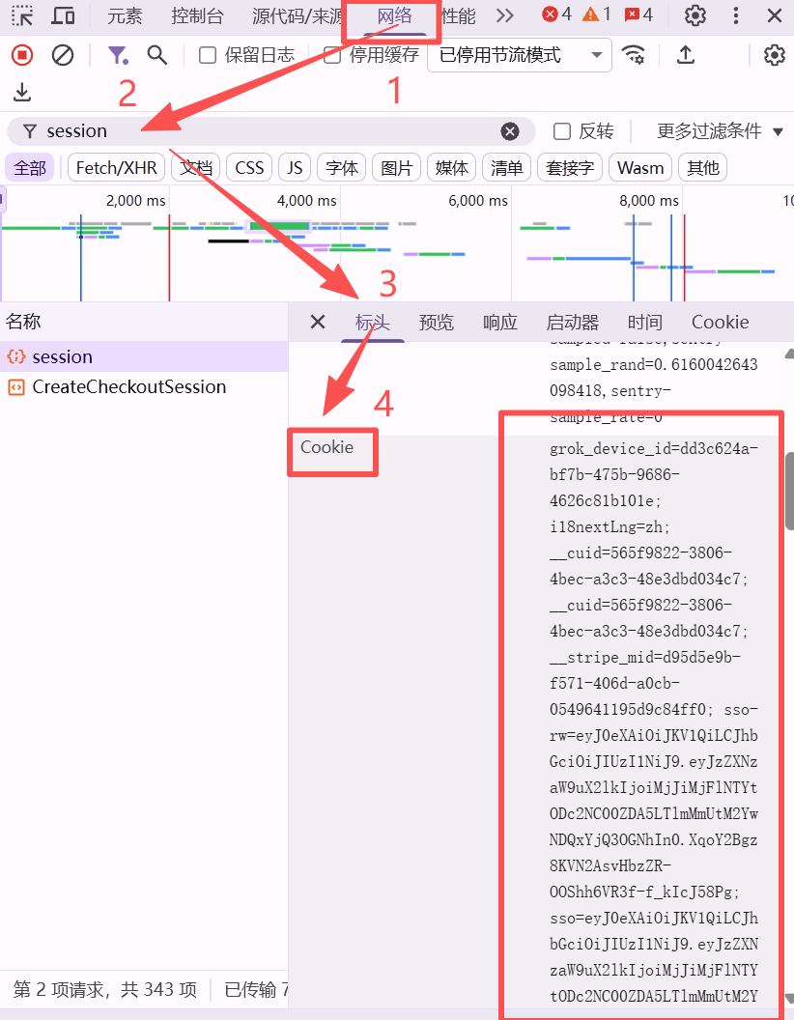Show the 4 errors count
Image resolution: width=794 pixels, height=1020 pixels.
557,14
